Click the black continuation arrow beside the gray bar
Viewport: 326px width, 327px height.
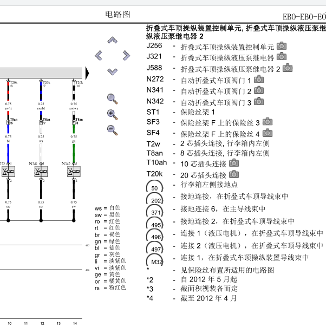(87, 73)
